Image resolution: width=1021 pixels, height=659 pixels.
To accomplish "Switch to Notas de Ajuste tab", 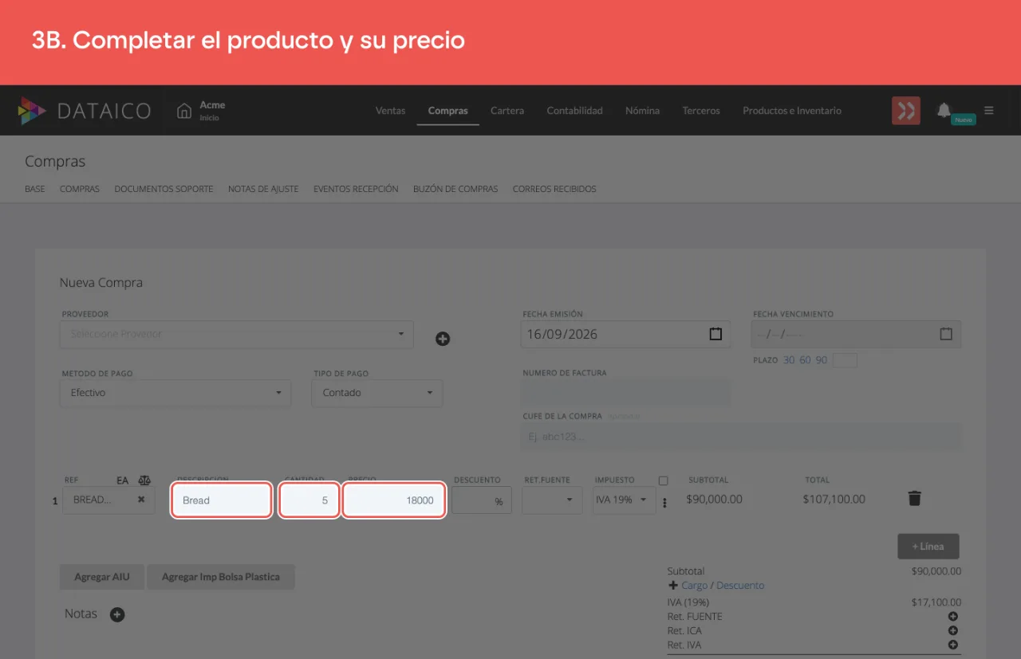I will [x=263, y=189].
